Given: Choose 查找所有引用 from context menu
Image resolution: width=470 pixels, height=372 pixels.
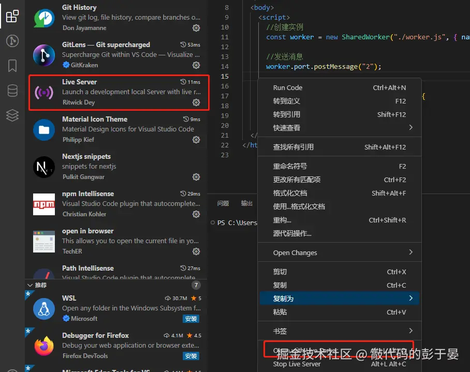Looking at the screenshot, I should [340, 147].
